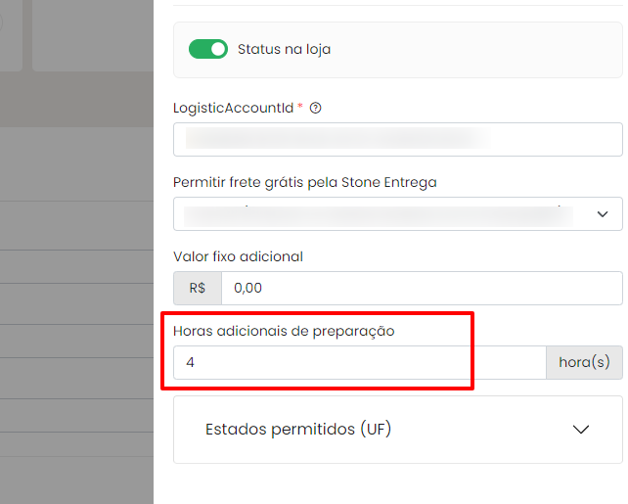Click the red required asterisk by LogisticAccountId

click(x=300, y=108)
